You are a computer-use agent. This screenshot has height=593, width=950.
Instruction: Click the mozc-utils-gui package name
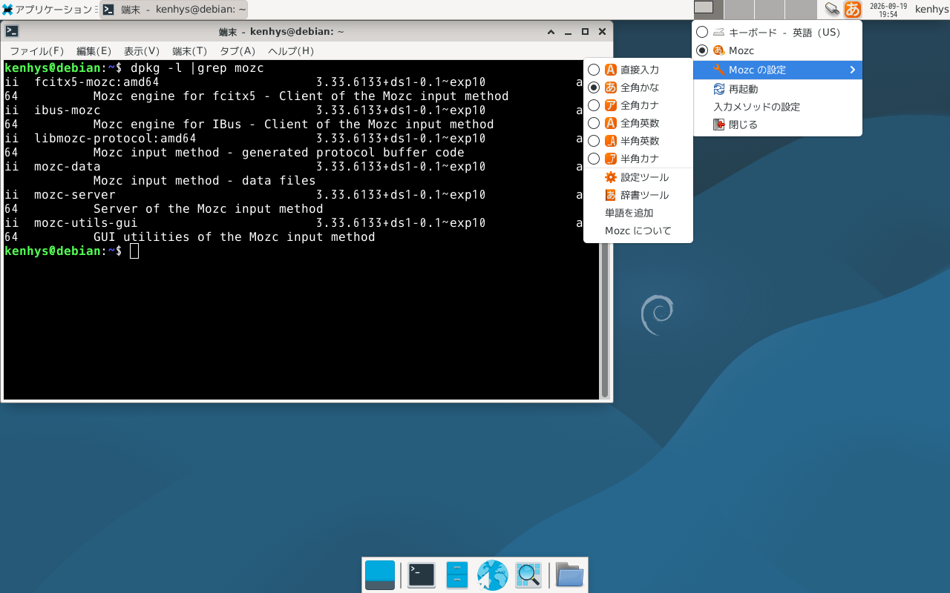tap(86, 223)
